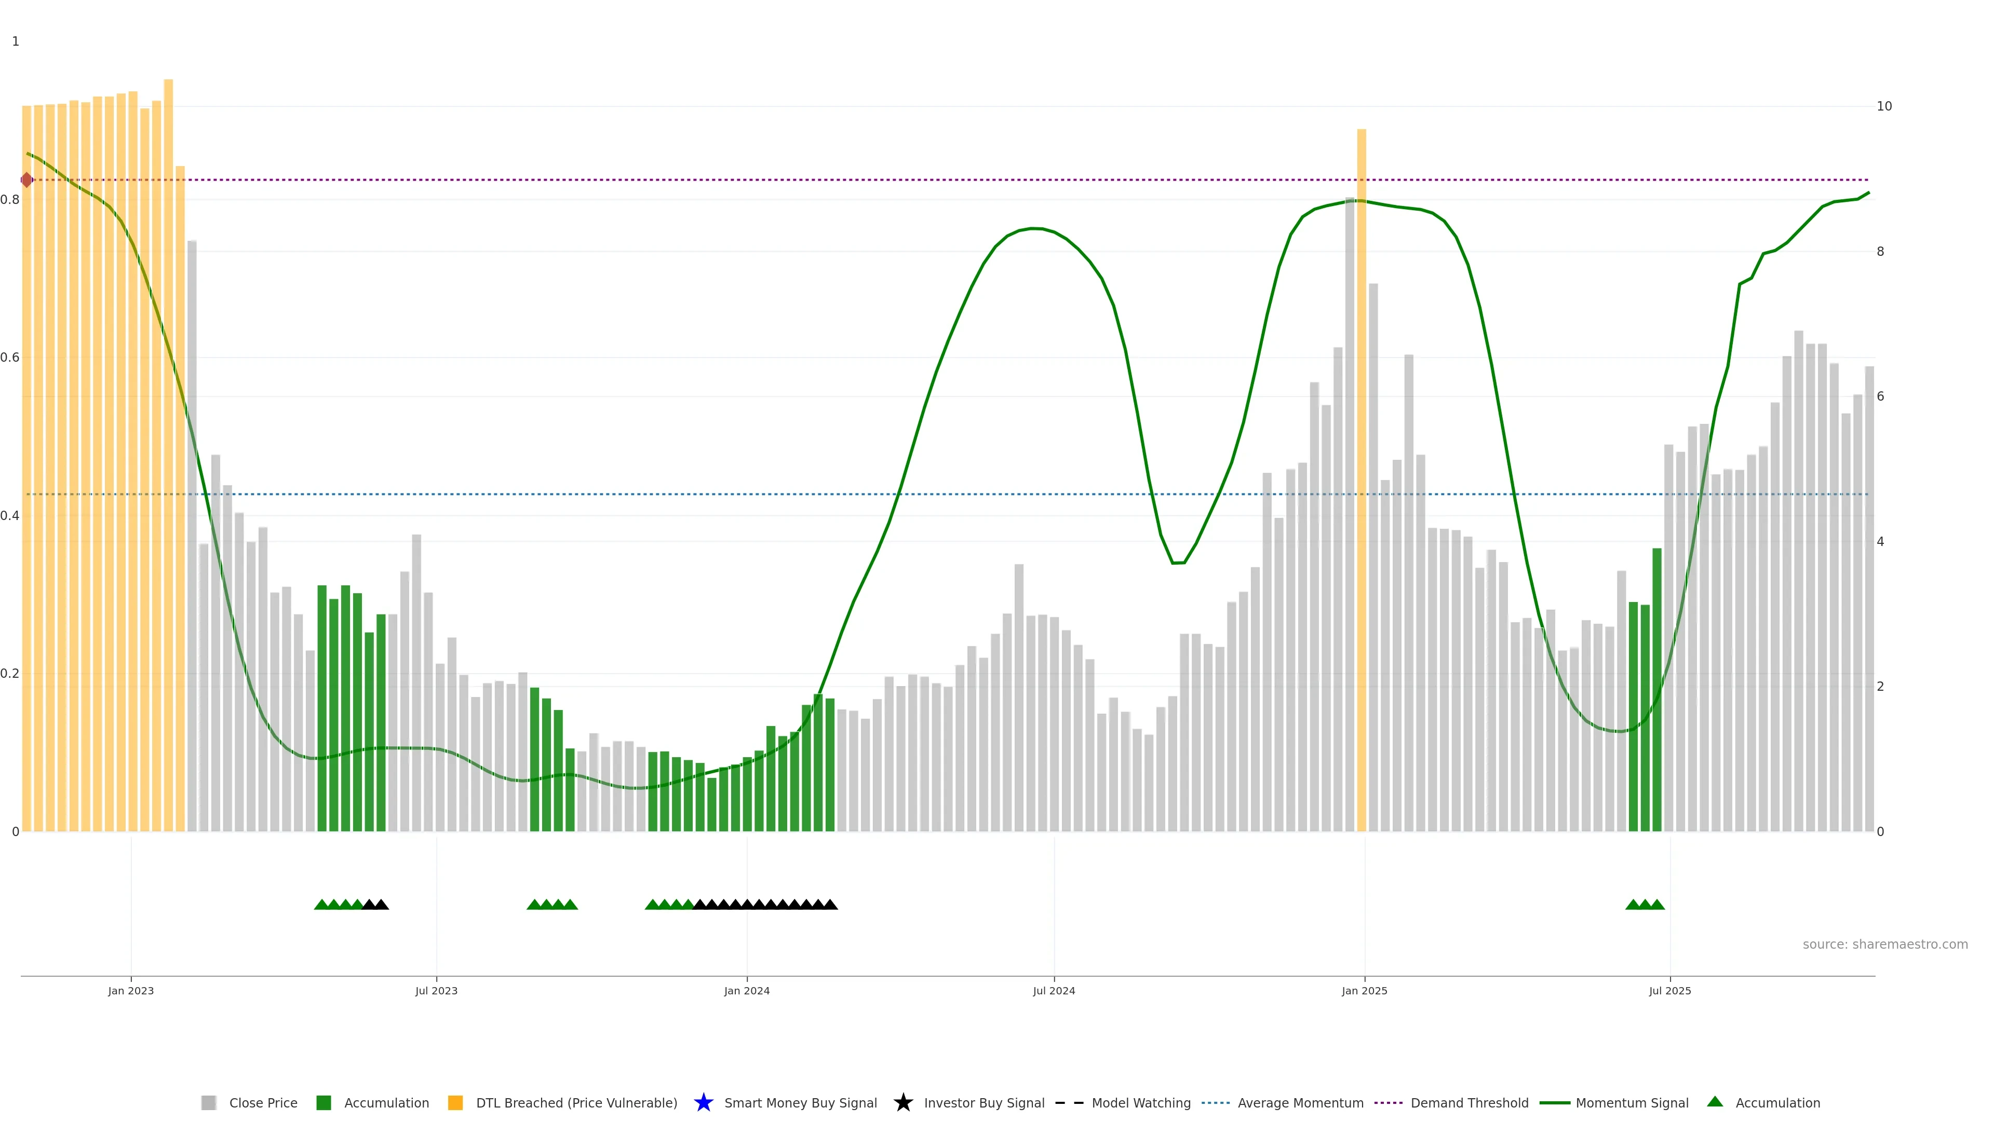Viewport: 1994px width, 1121px height.
Task: Toggle the Close Price legend label
Action: click(263, 1102)
